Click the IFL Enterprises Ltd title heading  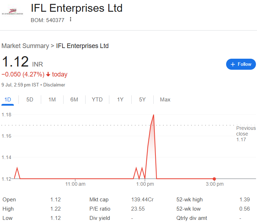[x=77, y=8]
